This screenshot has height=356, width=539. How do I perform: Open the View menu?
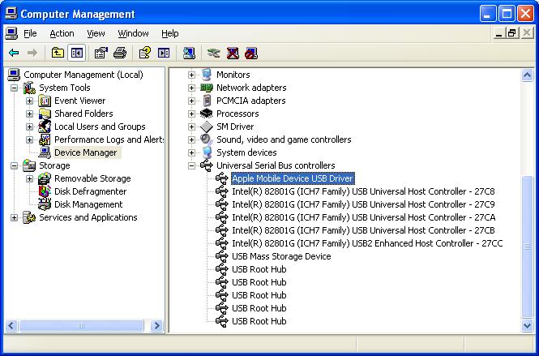pyautogui.click(x=96, y=33)
